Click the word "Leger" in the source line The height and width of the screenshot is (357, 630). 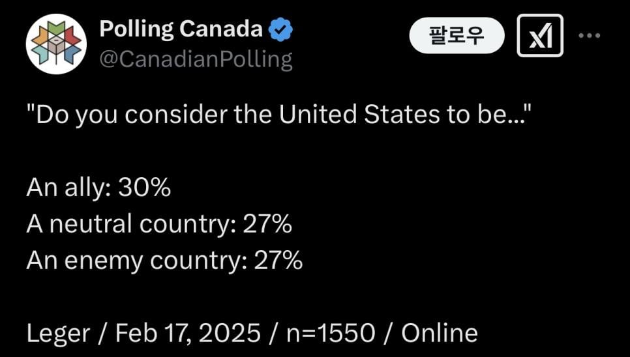click(x=59, y=334)
